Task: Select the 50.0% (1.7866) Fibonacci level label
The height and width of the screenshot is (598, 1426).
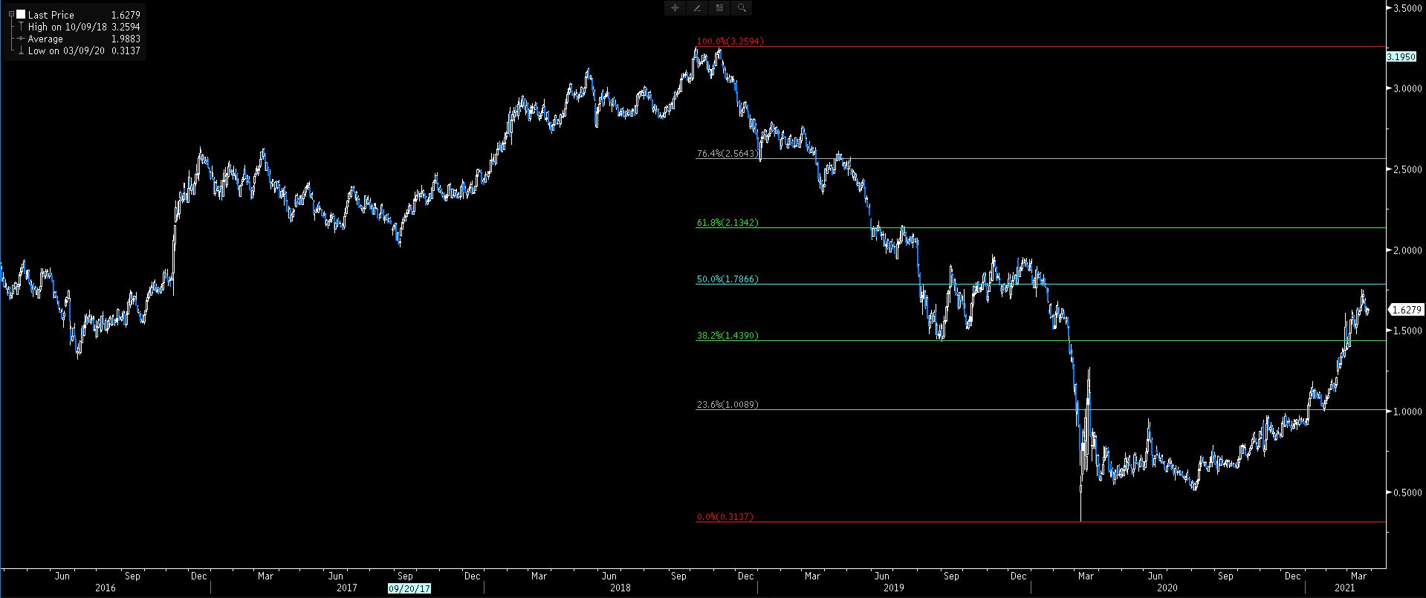Action: [x=727, y=279]
